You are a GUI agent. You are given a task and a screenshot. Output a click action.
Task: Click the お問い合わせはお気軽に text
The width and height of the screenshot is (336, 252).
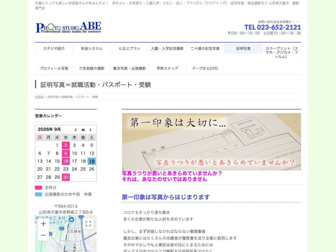pos(279,22)
